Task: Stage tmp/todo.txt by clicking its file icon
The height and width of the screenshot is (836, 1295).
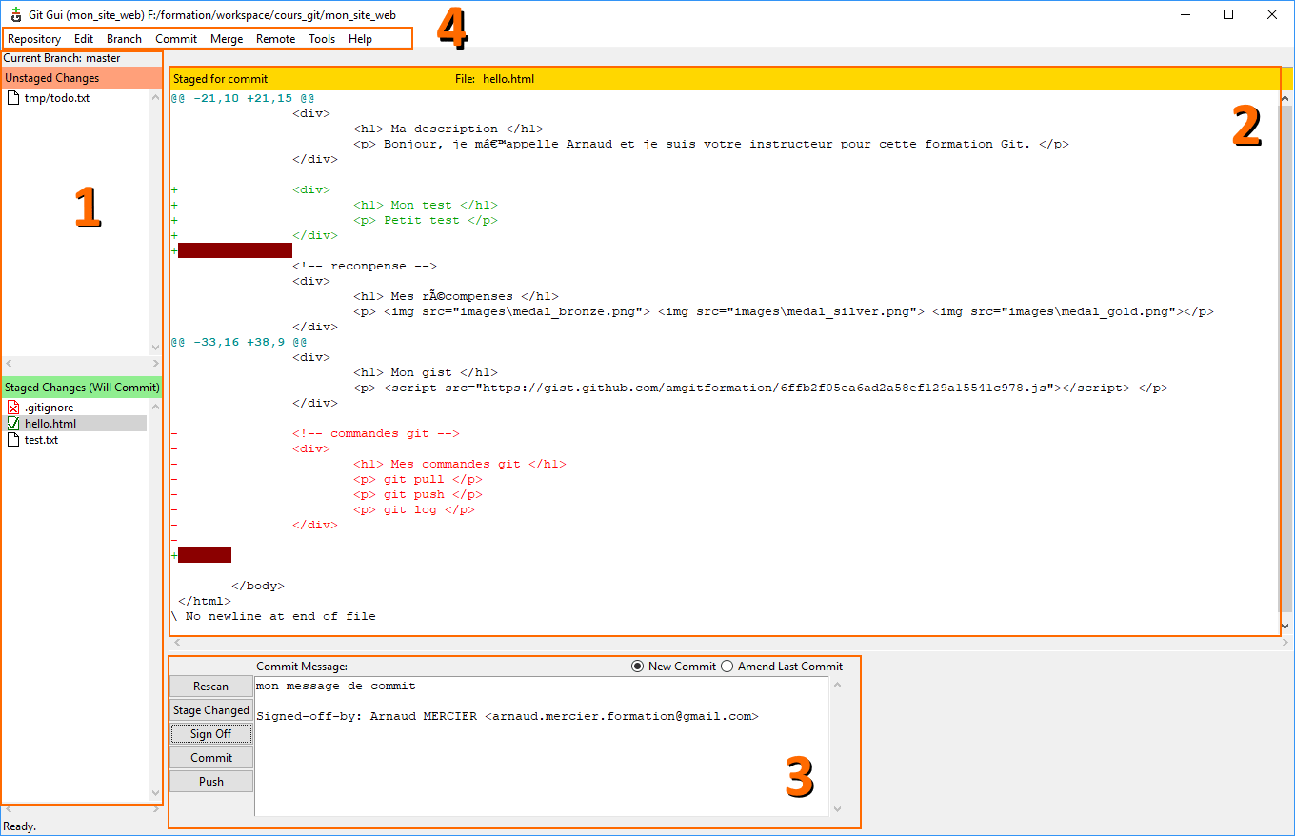Action: coord(13,97)
